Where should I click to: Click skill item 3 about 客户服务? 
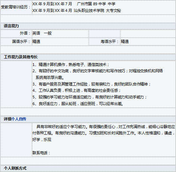91,84
